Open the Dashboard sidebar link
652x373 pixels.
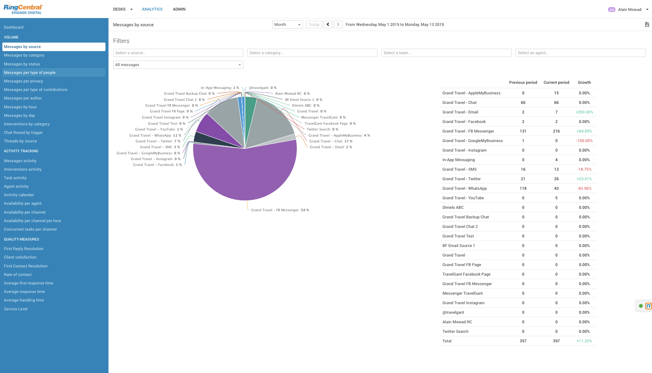(x=14, y=27)
